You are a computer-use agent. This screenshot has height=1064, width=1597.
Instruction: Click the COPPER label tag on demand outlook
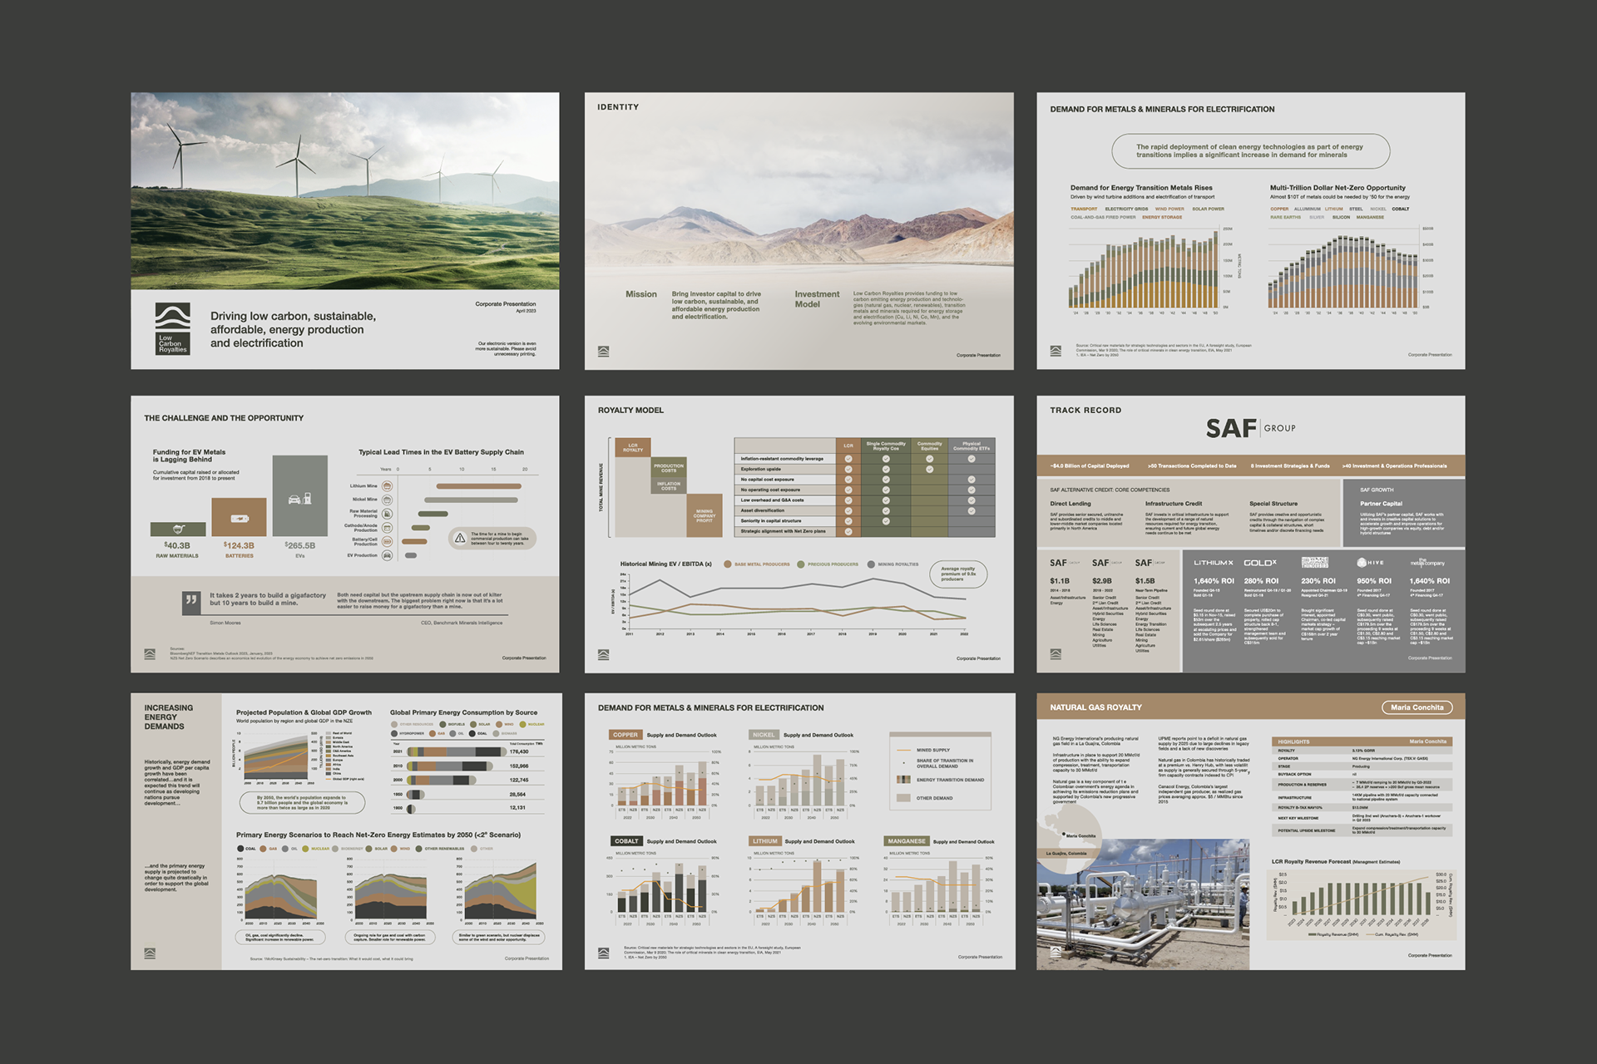coord(625,735)
